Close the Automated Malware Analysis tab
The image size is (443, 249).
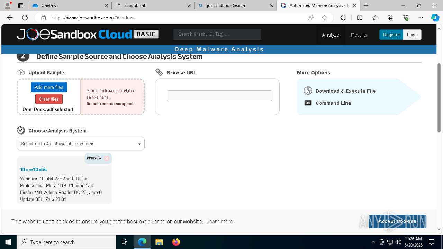coord(354,6)
